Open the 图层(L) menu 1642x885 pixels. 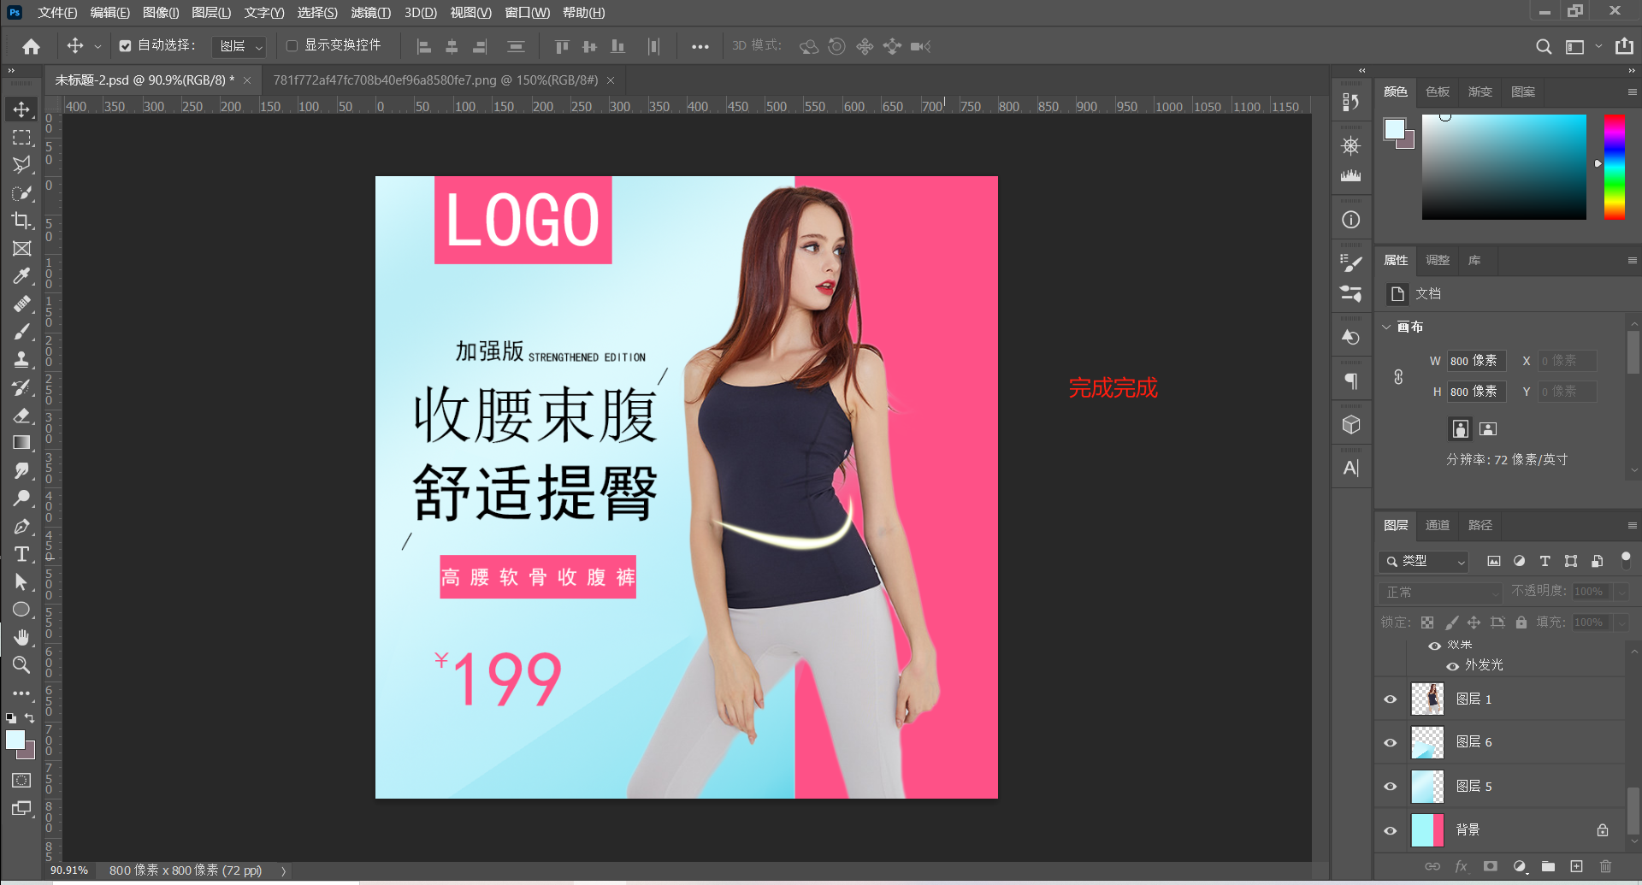tap(211, 12)
